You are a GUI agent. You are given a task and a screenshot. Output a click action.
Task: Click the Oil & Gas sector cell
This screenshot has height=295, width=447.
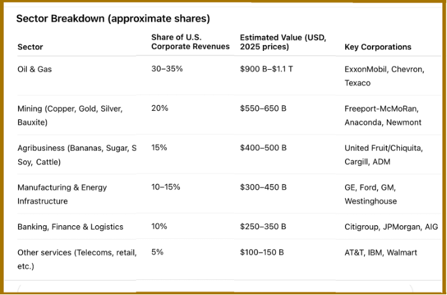35,69
